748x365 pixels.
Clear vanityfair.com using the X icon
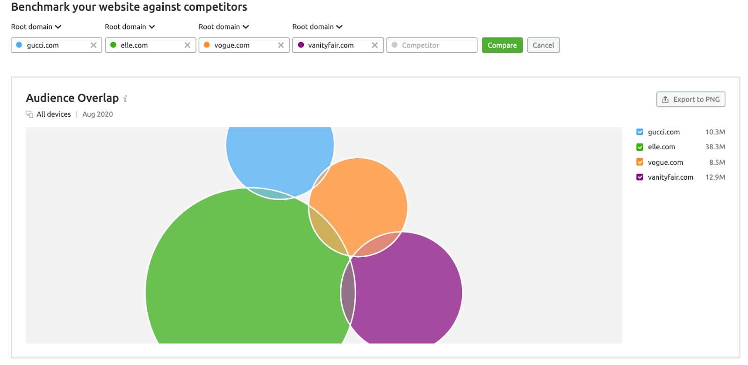coord(375,45)
